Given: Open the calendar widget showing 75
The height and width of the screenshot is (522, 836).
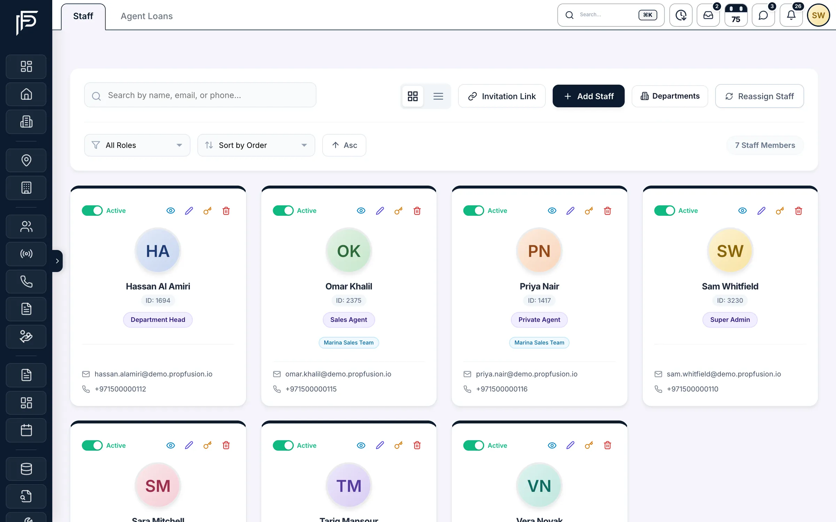Looking at the screenshot, I should point(736,15).
